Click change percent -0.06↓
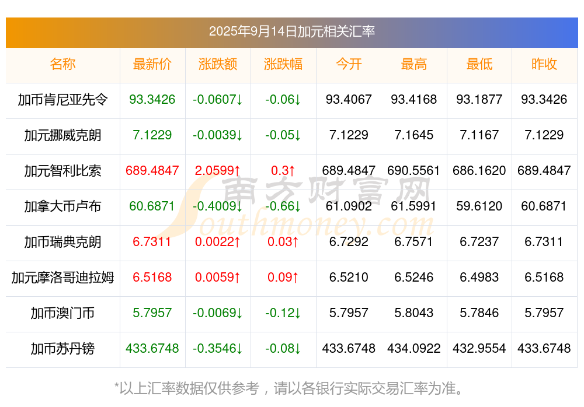Screen dimensions: 584x407 pyautogui.click(x=283, y=99)
